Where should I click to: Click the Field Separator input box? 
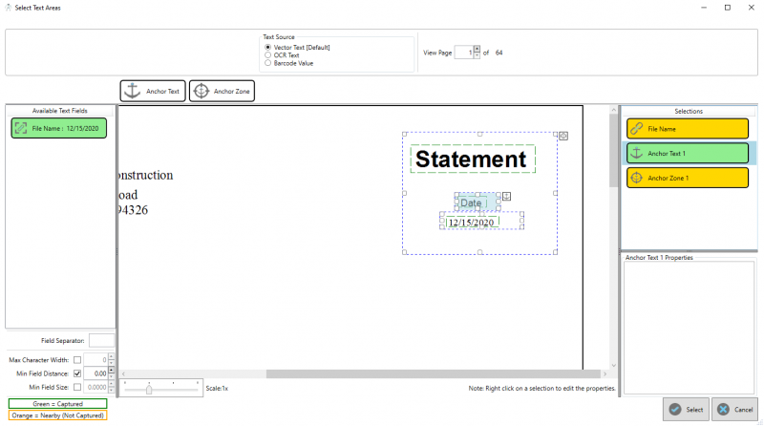click(x=101, y=340)
